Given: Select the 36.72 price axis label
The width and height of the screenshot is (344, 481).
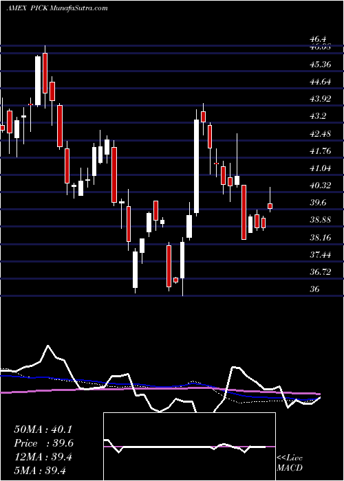Looking at the screenshot, I should pos(321,272).
